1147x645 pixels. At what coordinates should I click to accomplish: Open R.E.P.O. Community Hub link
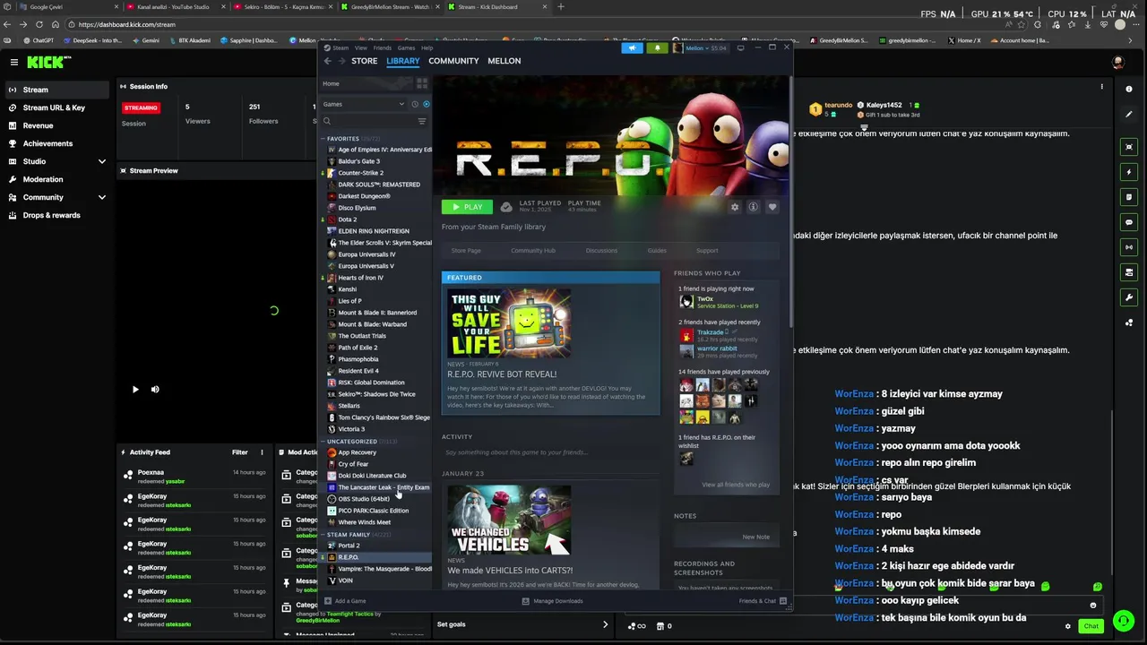(x=533, y=251)
